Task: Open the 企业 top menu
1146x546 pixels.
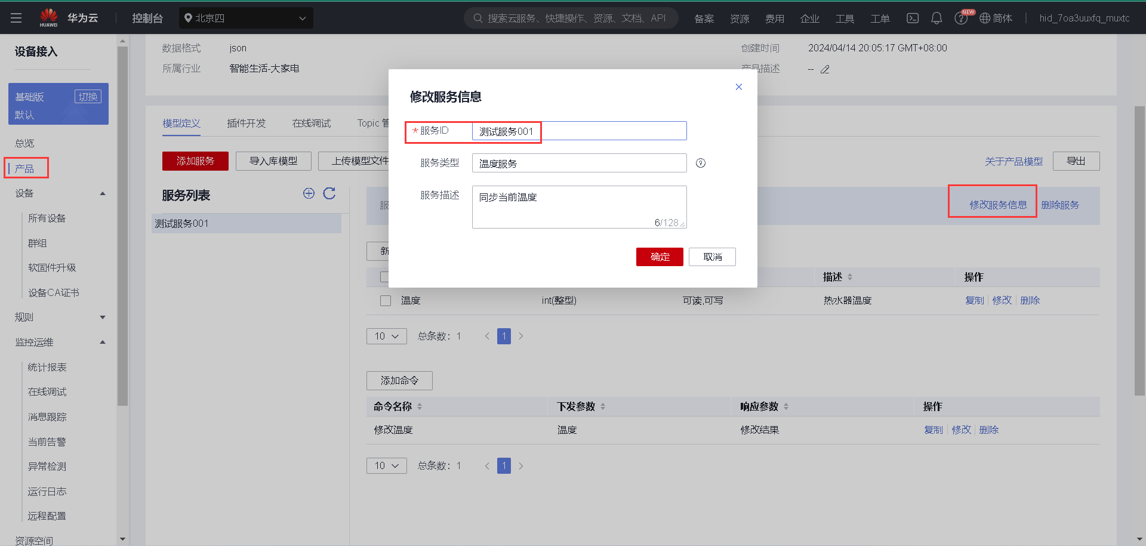Action: 809,18
